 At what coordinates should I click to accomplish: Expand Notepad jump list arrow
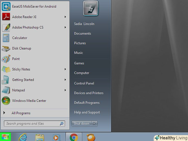65,90
